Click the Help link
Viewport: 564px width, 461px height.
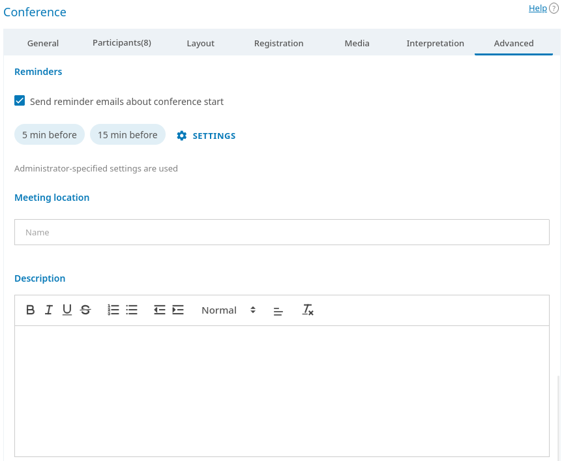pyautogui.click(x=537, y=8)
